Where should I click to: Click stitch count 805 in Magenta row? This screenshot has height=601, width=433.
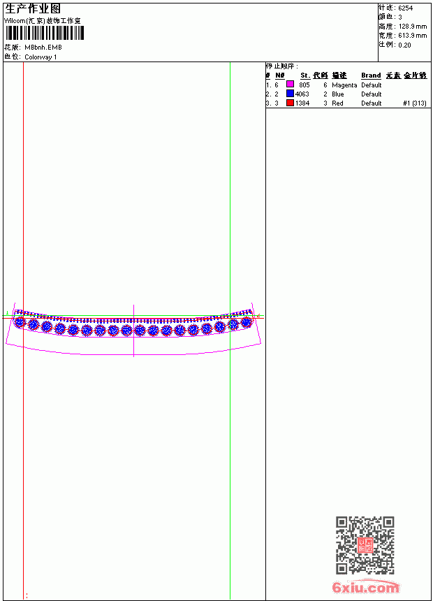point(304,85)
